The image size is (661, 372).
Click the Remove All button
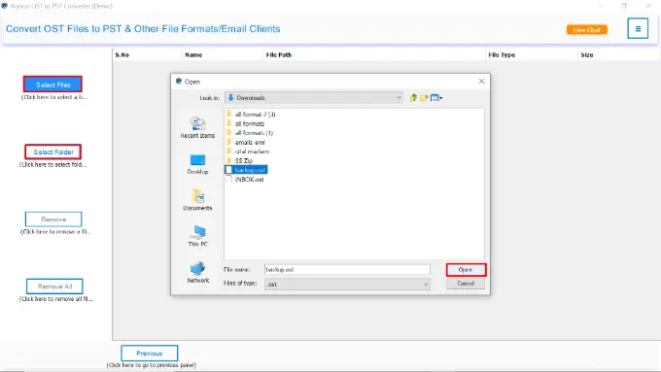click(x=54, y=287)
